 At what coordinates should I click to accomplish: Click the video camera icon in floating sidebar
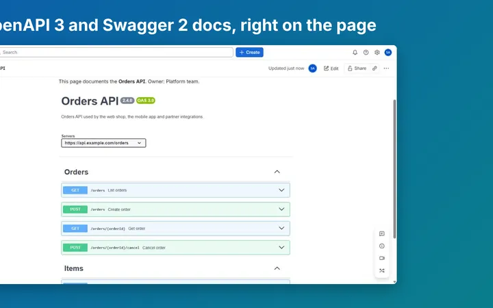pos(381,258)
